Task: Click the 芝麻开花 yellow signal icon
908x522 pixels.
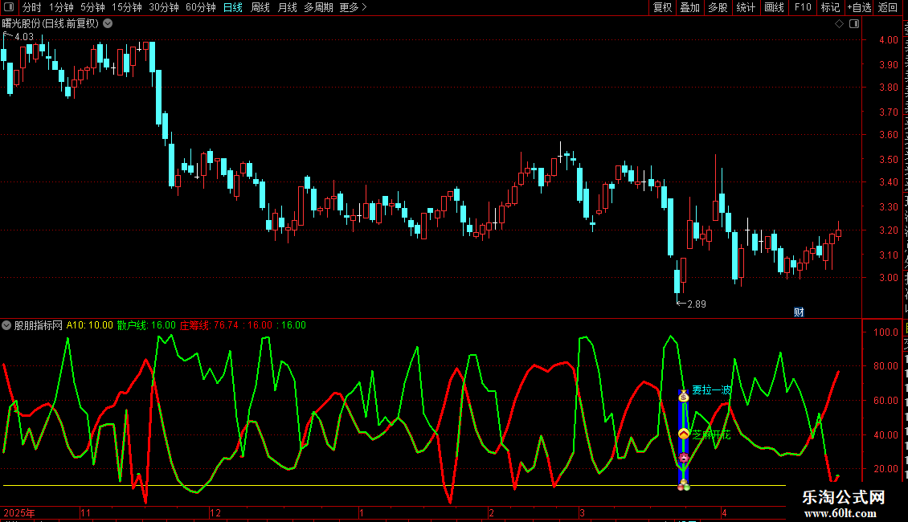Action: [x=684, y=434]
